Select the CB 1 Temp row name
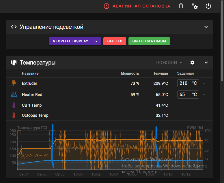Image resolution: width=224 pixels, height=183 pixels. 32,105
